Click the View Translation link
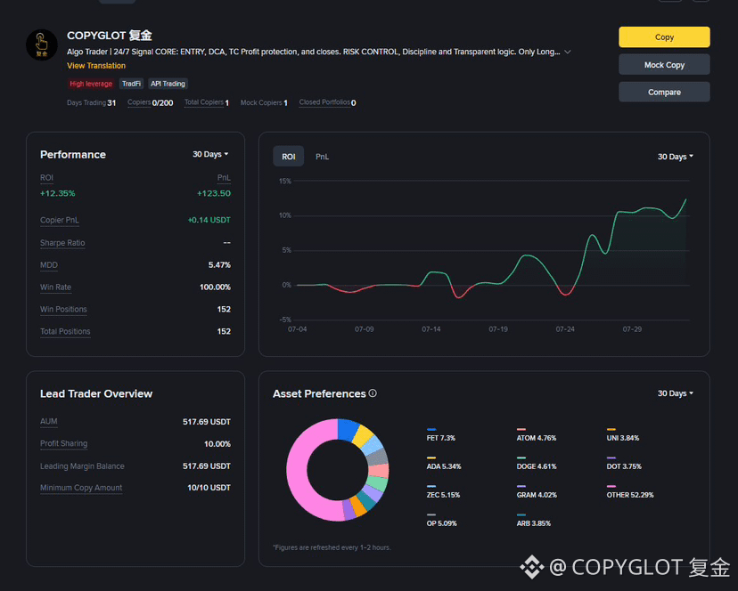 (96, 66)
